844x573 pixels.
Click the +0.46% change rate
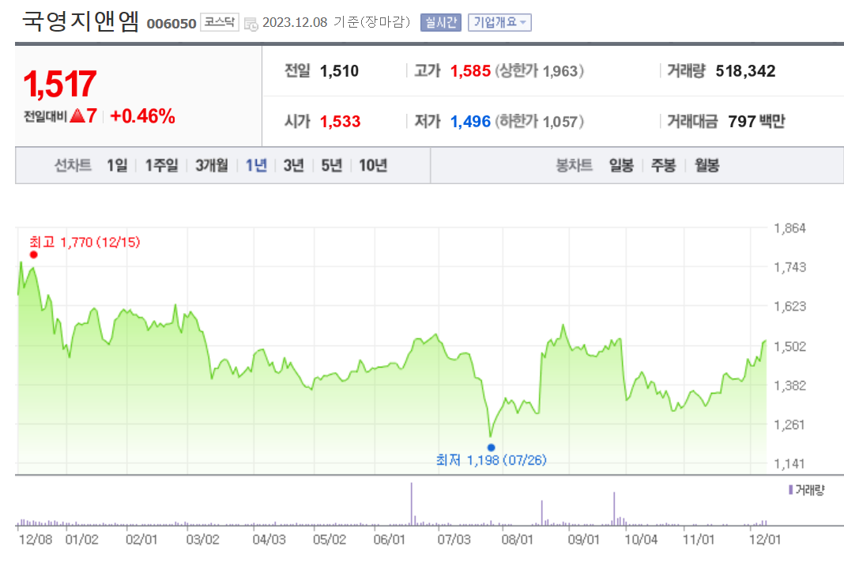(142, 115)
